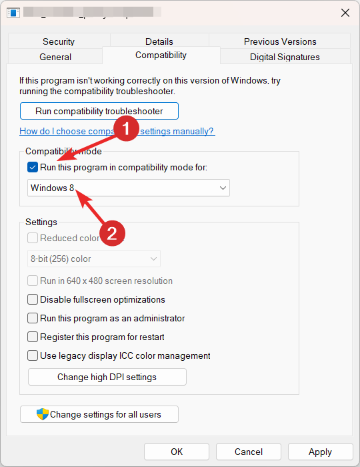Expand the 8-bit (256) color dropdown
This screenshot has width=360, height=467.
click(x=94, y=259)
